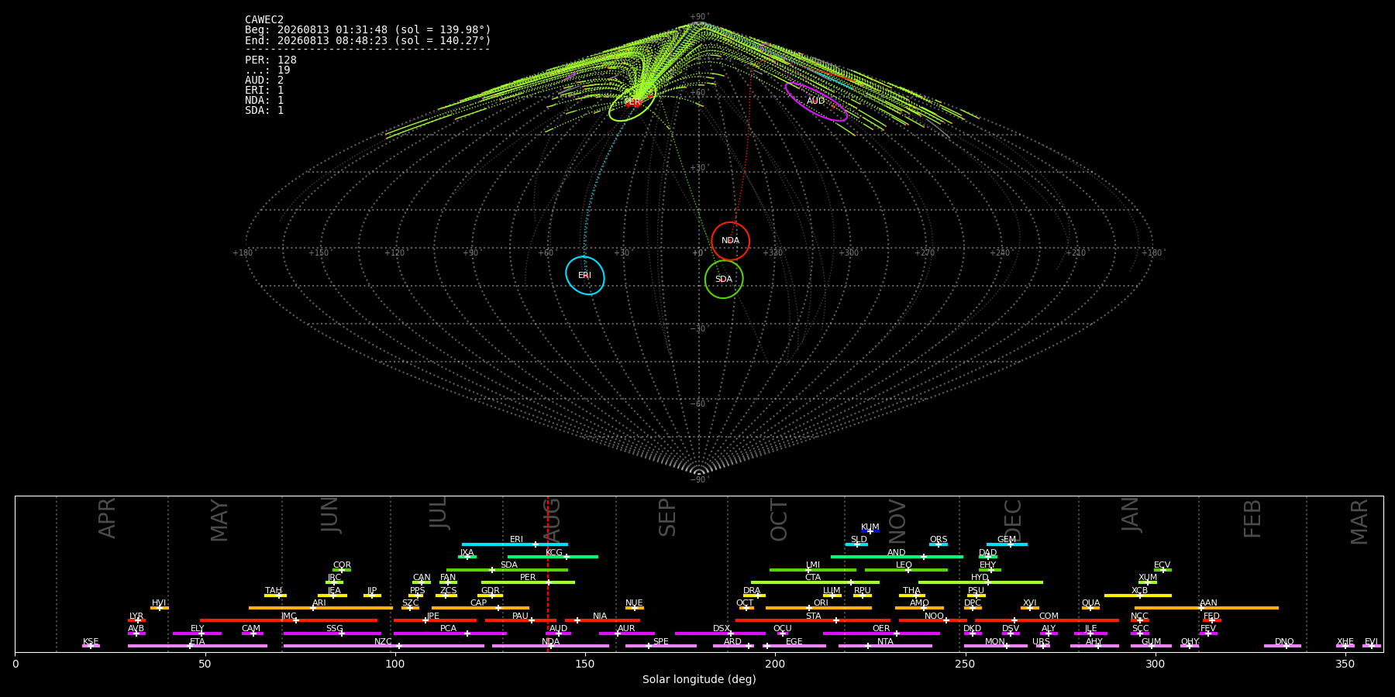Select the PER radiant label on map
The image size is (1395, 697).
coord(632,102)
